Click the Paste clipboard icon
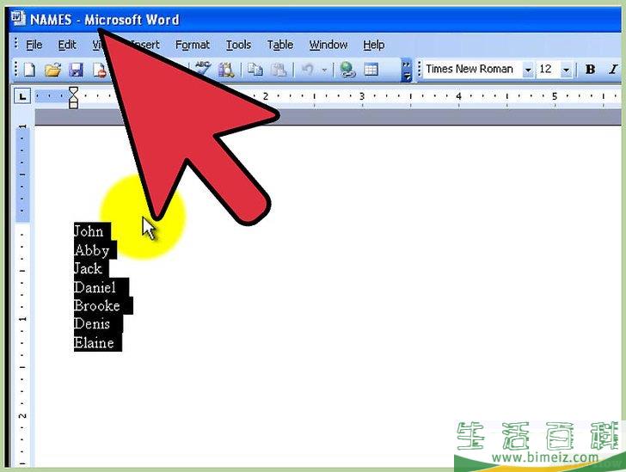The image size is (626, 472). 279,70
